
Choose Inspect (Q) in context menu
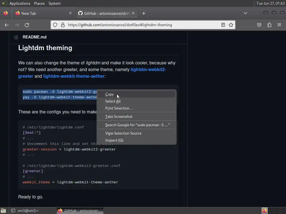[136, 140]
